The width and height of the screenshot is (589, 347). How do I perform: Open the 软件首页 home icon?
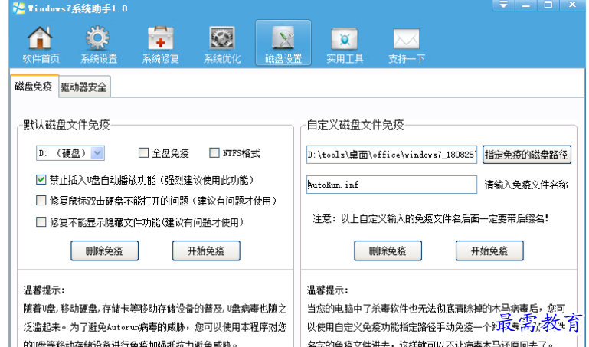pos(41,44)
